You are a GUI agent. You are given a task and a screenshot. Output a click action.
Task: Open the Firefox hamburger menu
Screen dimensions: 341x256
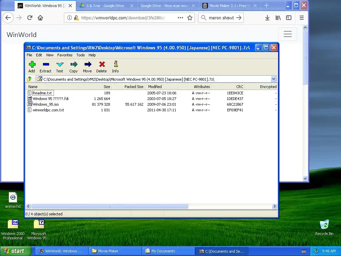(302, 18)
